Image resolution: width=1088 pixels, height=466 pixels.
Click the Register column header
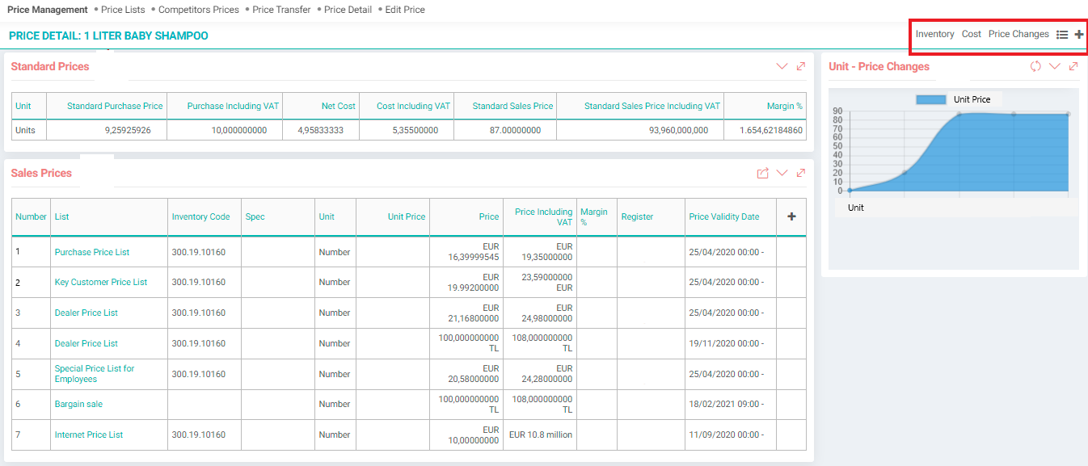[x=637, y=216]
